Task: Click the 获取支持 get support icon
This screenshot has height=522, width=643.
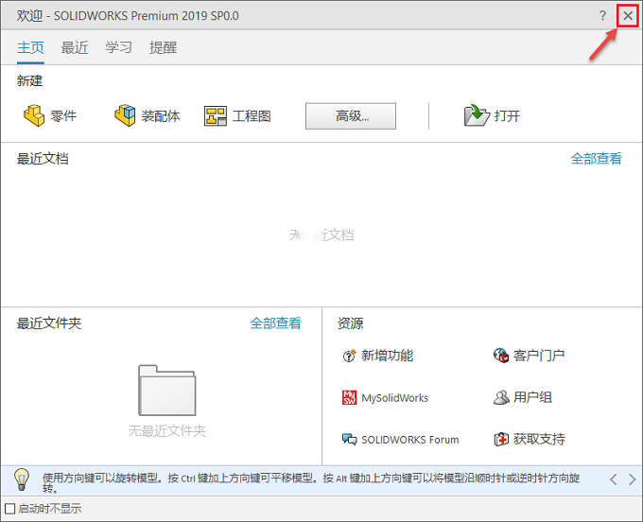Action: tap(501, 439)
